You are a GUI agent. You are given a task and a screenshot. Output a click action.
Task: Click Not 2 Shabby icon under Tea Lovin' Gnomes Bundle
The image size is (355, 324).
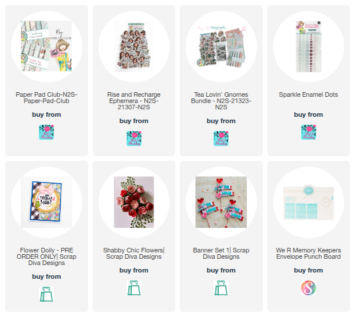pyautogui.click(x=221, y=139)
